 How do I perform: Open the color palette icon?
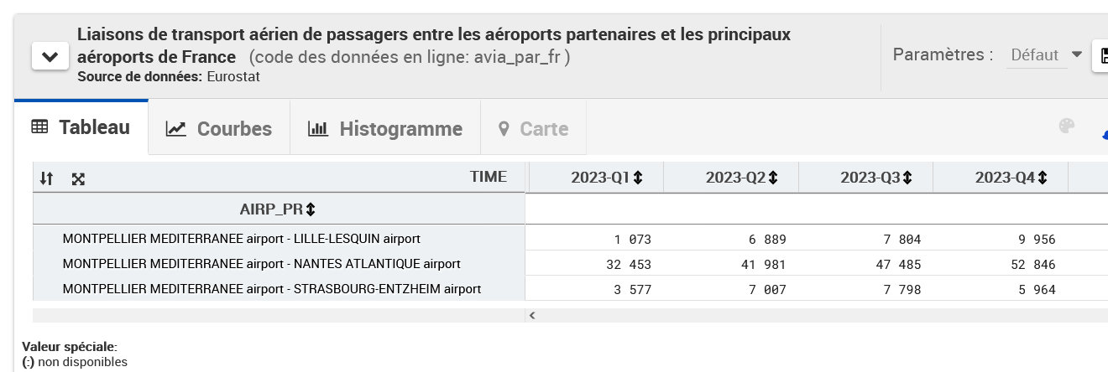[x=1066, y=127]
